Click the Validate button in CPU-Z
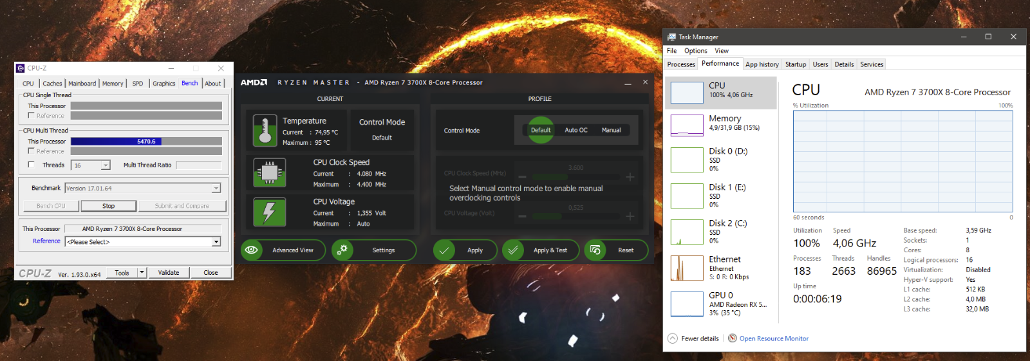 click(x=169, y=273)
